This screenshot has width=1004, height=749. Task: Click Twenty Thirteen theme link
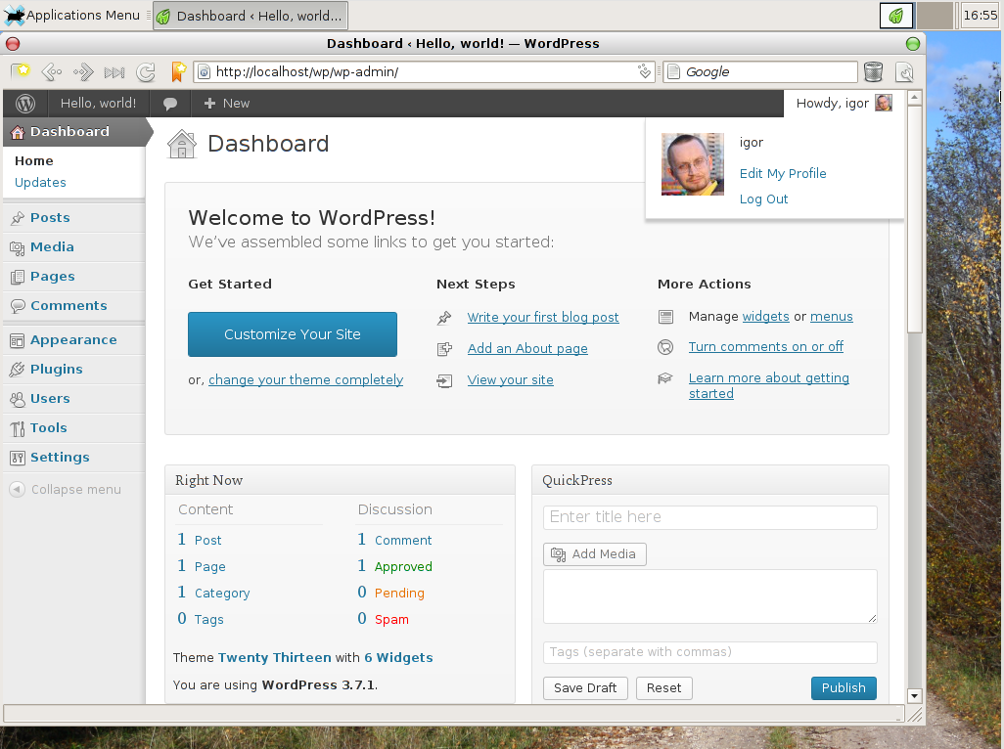[x=275, y=657]
